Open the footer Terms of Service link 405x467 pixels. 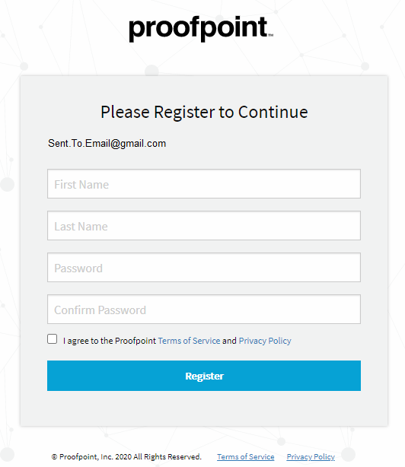[246, 456]
